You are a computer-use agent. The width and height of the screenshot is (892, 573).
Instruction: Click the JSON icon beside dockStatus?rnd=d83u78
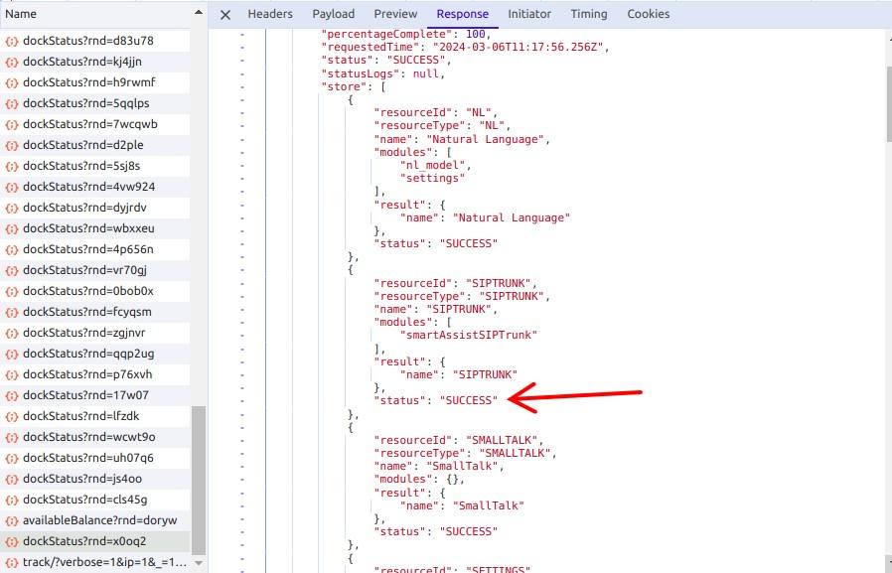(x=12, y=41)
